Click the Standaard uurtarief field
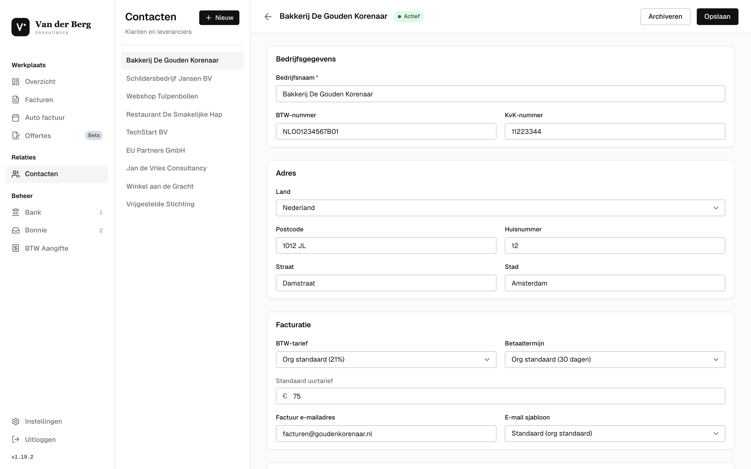Image resolution: width=751 pixels, height=469 pixels. coord(500,396)
